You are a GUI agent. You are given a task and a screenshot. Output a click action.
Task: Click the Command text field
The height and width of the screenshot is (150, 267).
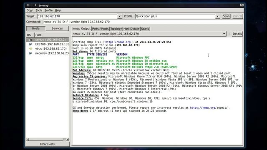coord(143,22)
